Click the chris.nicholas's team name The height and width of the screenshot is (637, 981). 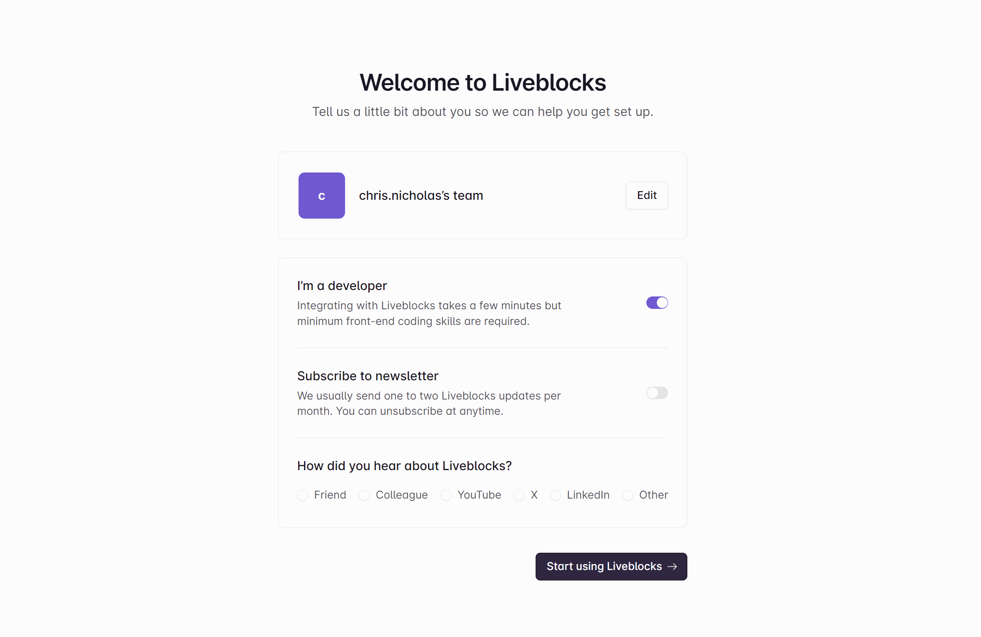point(421,195)
